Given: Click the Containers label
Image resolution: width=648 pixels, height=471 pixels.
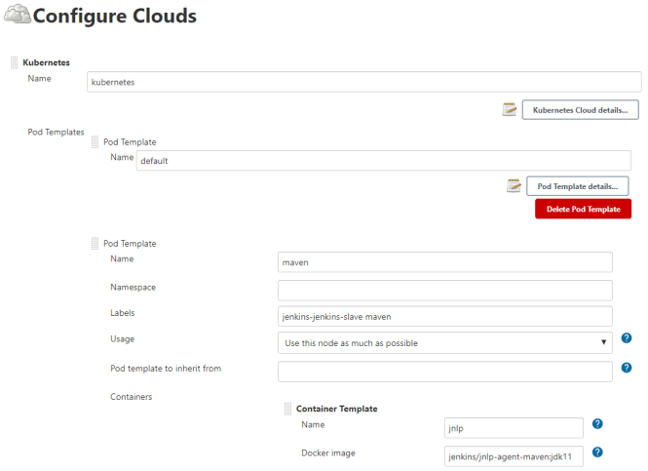Looking at the screenshot, I should tap(131, 397).
